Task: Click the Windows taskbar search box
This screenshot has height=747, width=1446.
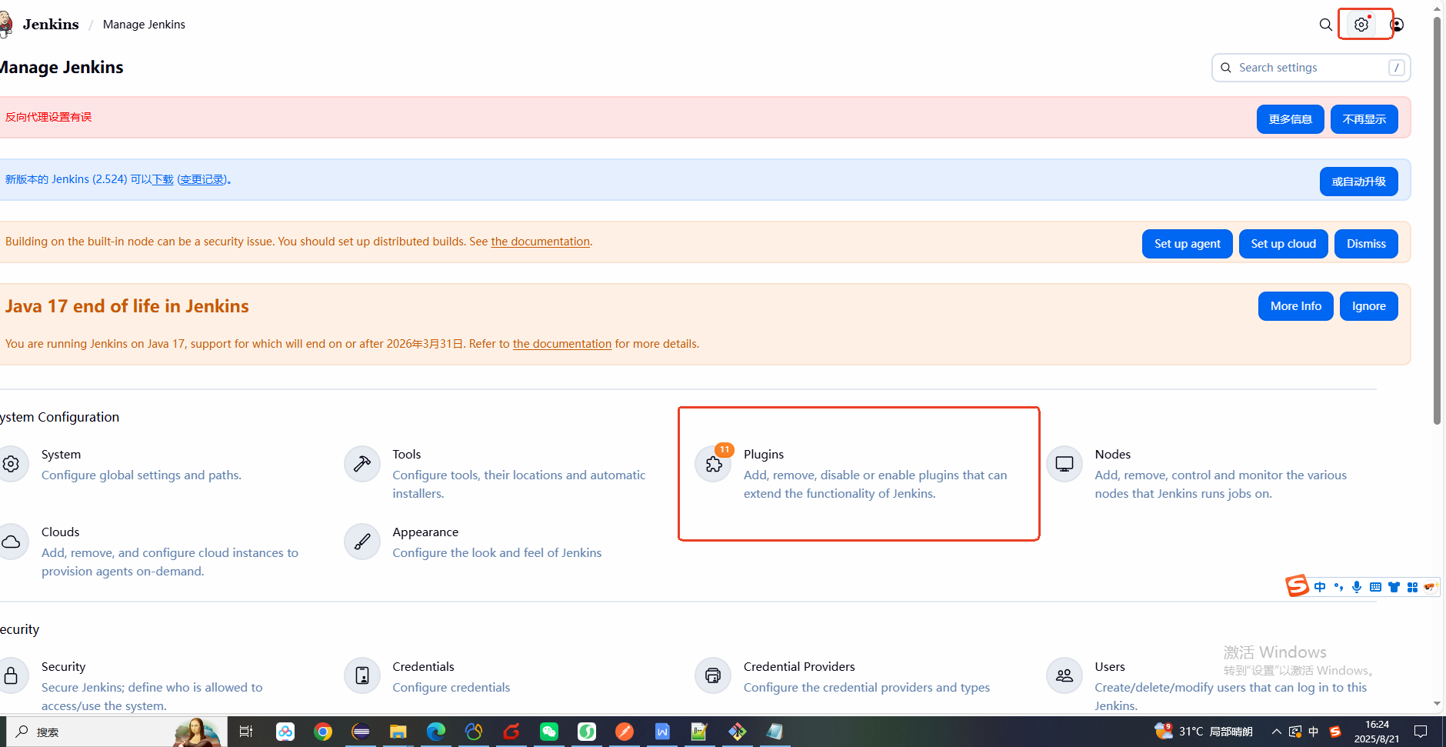Action: (x=117, y=732)
